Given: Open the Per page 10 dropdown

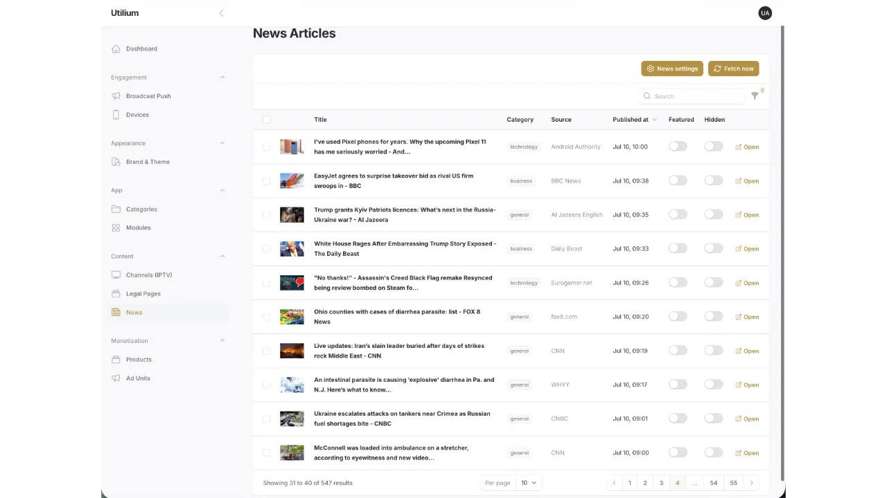Looking at the screenshot, I should pyautogui.click(x=529, y=483).
